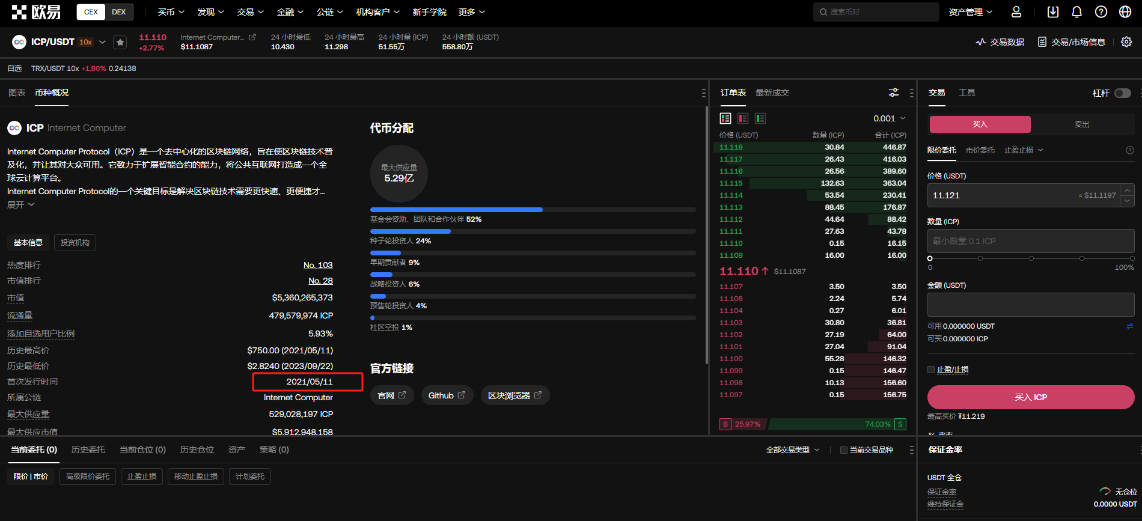The width and height of the screenshot is (1142, 521).
Task: Open 全部交易类型 filter dropdown
Action: point(793,450)
